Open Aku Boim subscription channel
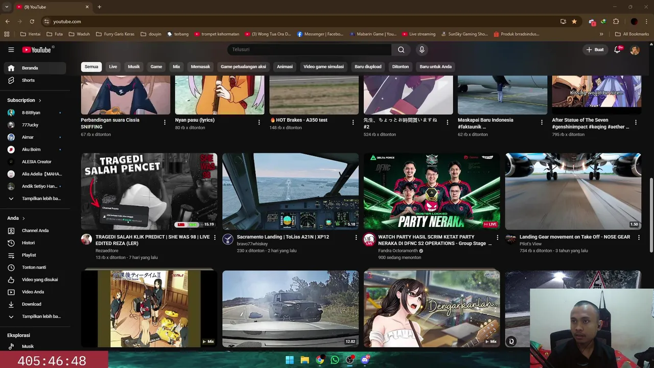654x368 pixels. [x=35, y=149]
